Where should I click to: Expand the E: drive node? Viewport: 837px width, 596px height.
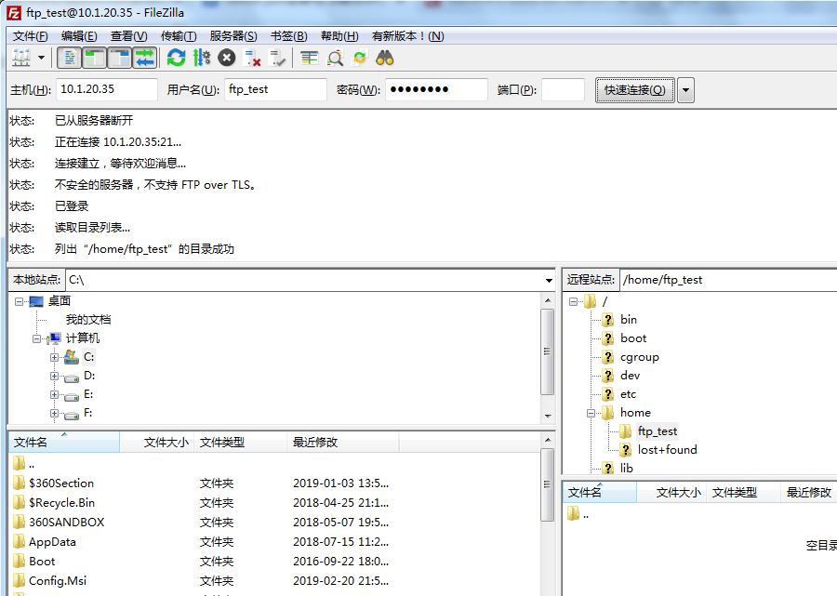pos(55,395)
